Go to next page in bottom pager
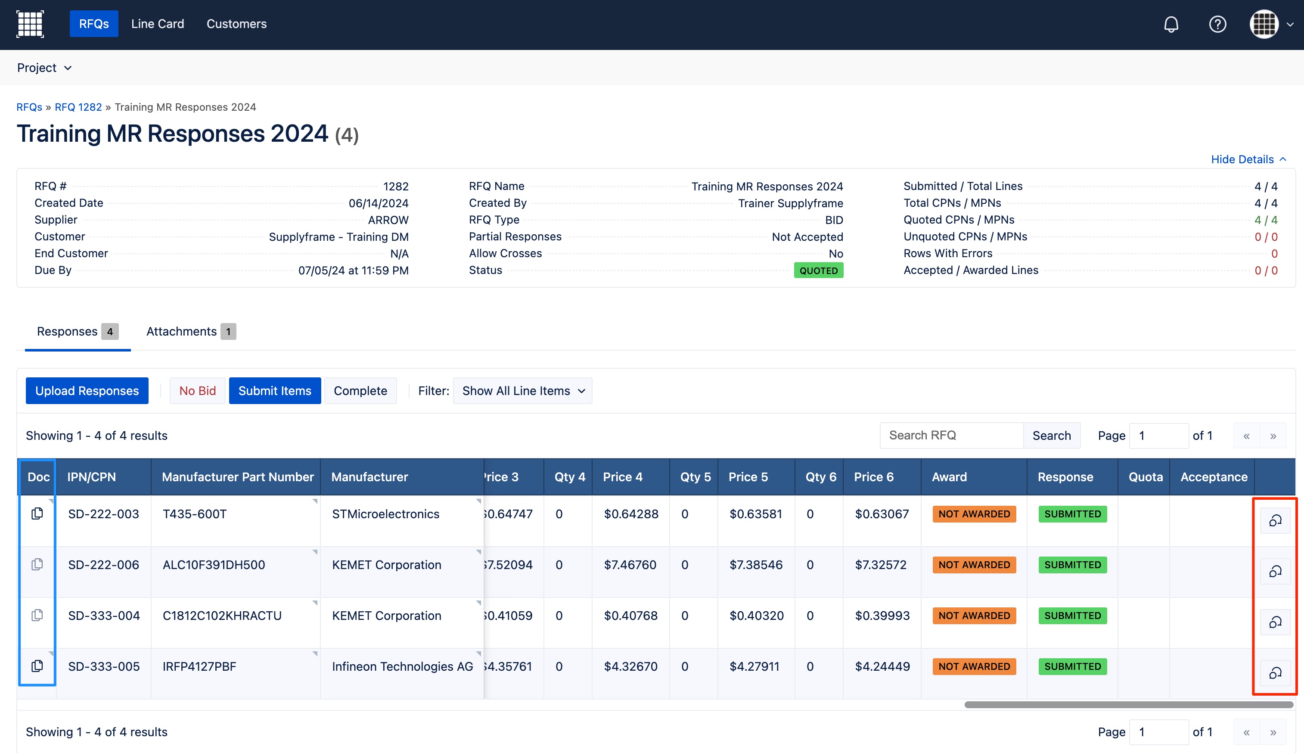 (1273, 732)
